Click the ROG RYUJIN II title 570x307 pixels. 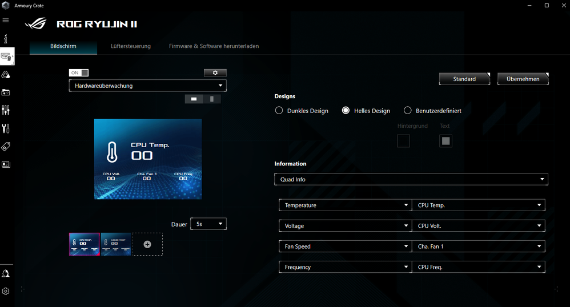pos(97,25)
